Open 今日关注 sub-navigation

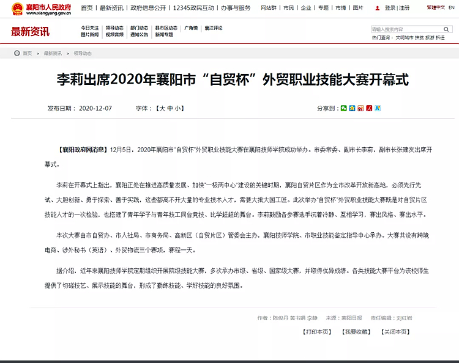[90, 28]
